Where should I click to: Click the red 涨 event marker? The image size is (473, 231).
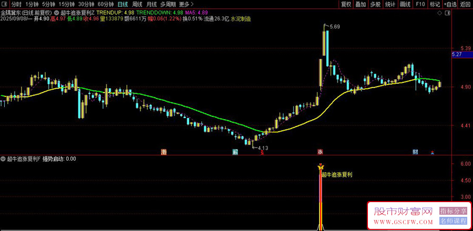pos(320,152)
